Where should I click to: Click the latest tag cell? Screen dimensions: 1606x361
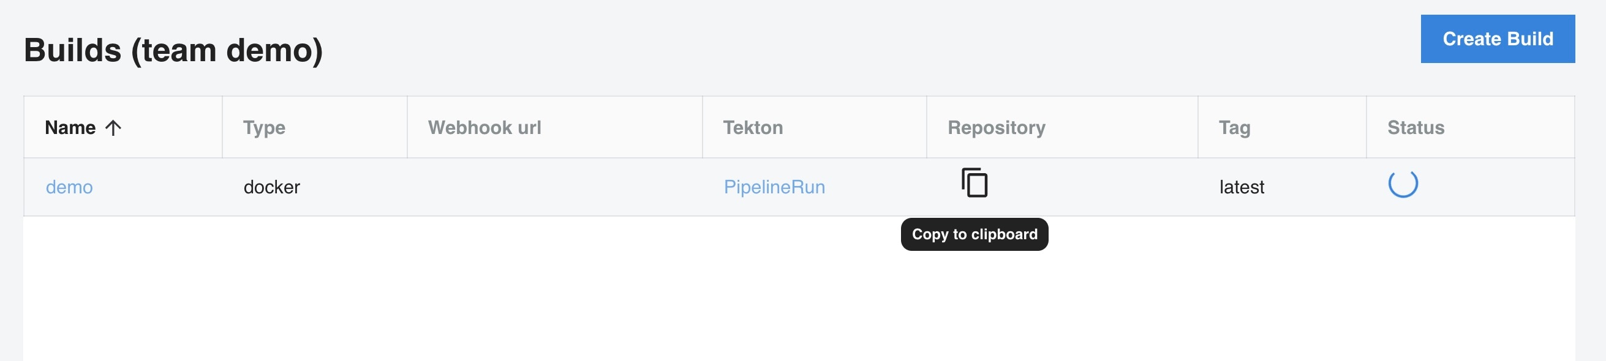click(x=1242, y=187)
